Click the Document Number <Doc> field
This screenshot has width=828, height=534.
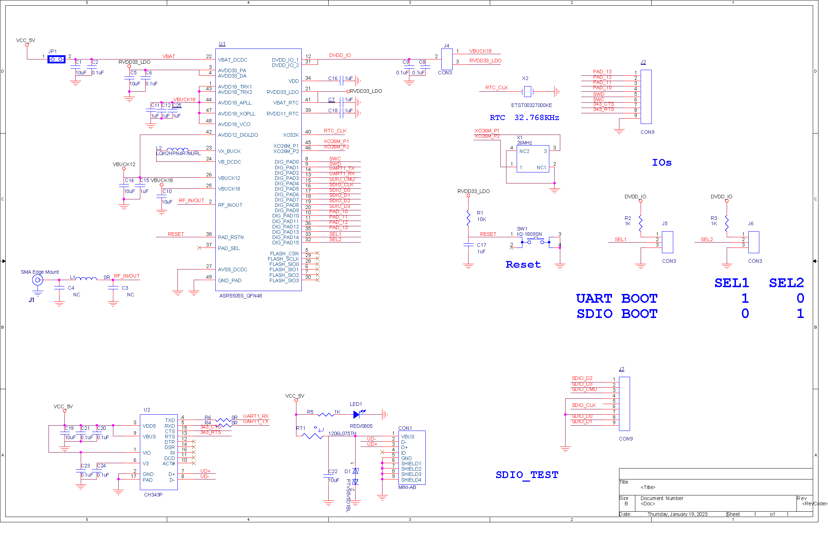662,501
